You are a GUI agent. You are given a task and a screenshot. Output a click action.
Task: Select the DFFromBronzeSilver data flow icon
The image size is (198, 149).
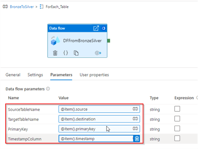click(x=55, y=41)
